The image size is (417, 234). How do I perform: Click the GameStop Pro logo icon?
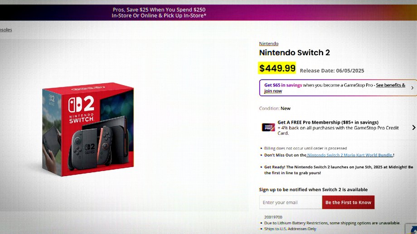(x=268, y=127)
